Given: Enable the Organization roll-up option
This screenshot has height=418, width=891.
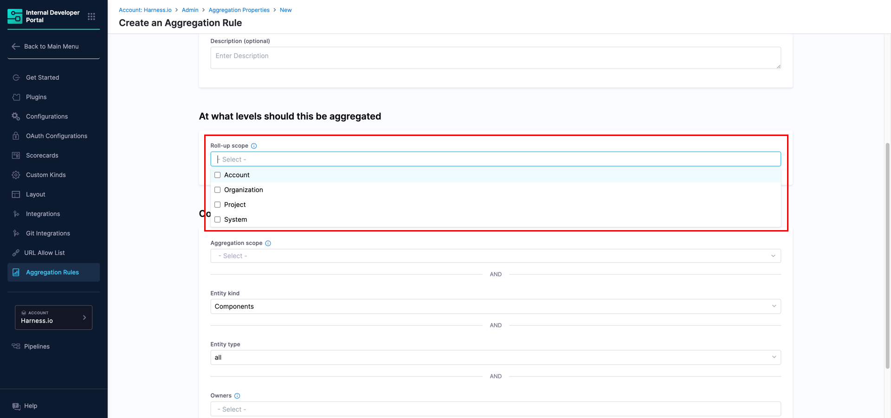Looking at the screenshot, I should (218, 190).
